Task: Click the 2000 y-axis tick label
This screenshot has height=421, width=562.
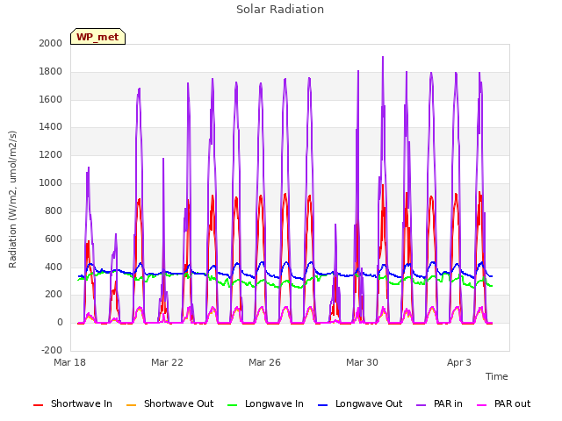Action: click(x=51, y=43)
